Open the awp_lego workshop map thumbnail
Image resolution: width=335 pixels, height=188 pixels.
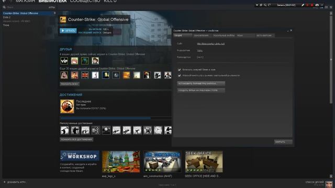click(x=121, y=161)
